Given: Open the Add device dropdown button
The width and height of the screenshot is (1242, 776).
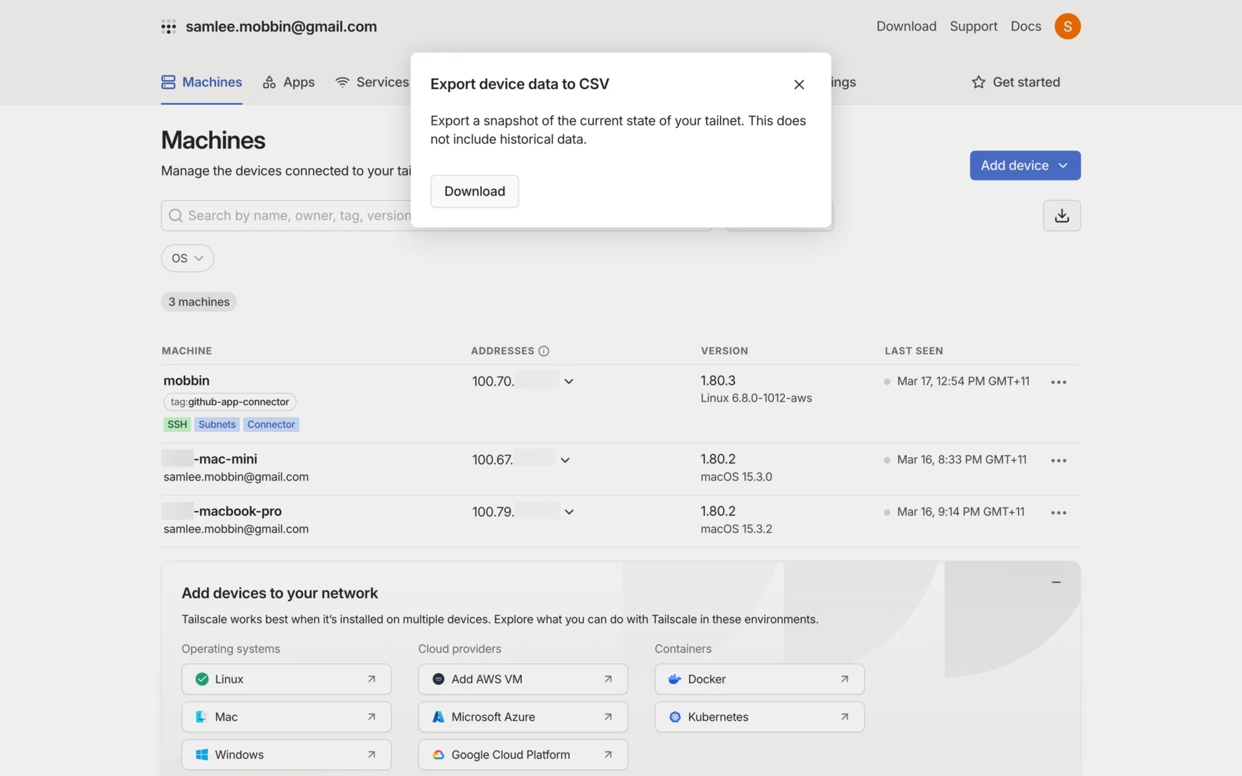Looking at the screenshot, I should tap(1025, 166).
